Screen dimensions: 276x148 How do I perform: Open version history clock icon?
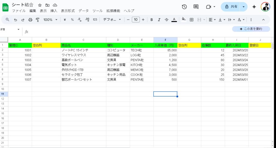coord(184,7)
